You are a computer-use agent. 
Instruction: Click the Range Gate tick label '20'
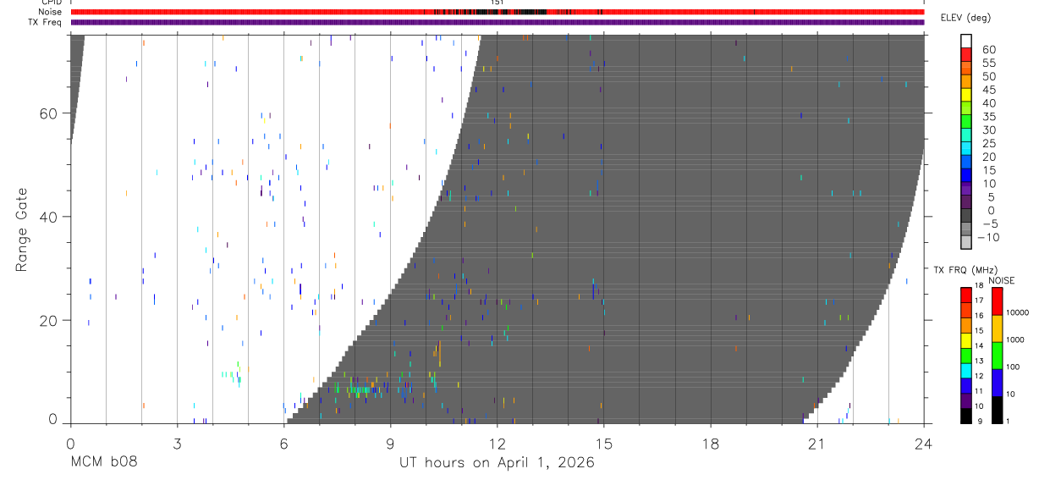pos(49,321)
